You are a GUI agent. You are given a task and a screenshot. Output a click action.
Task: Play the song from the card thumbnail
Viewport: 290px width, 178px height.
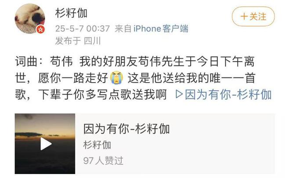coord(46,144)
